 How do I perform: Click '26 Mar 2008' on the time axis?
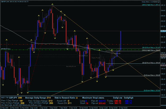[4, 108]
